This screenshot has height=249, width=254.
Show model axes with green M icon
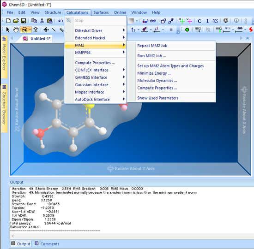pyautogui.click(x=181, y=21)
